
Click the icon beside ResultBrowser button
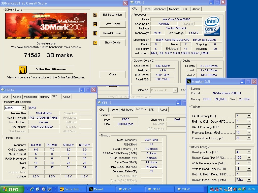click(95, 33)
